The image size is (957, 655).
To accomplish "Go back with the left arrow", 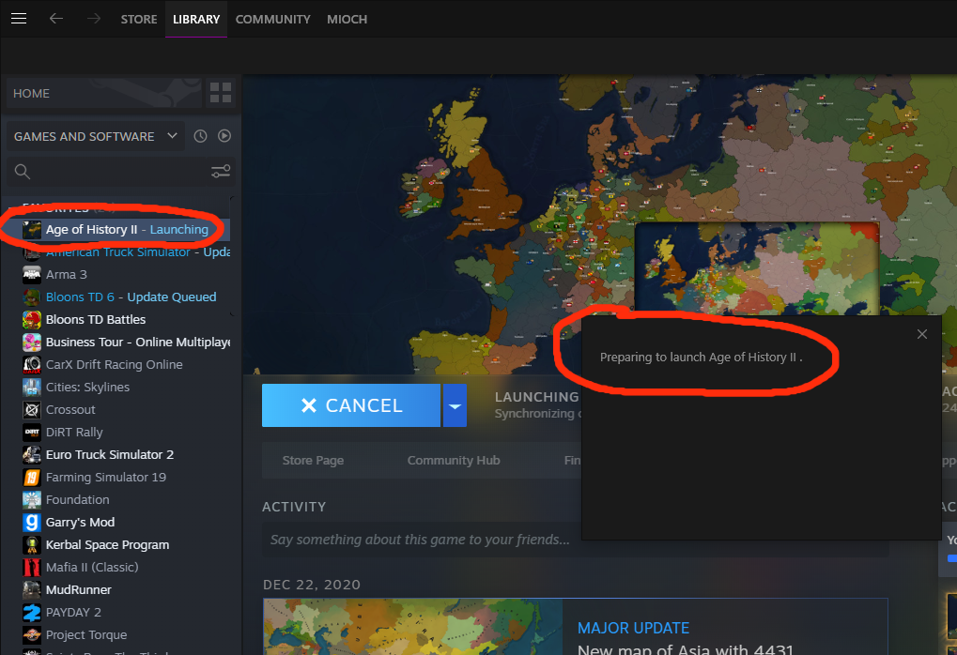I will (x=56, y=19).
